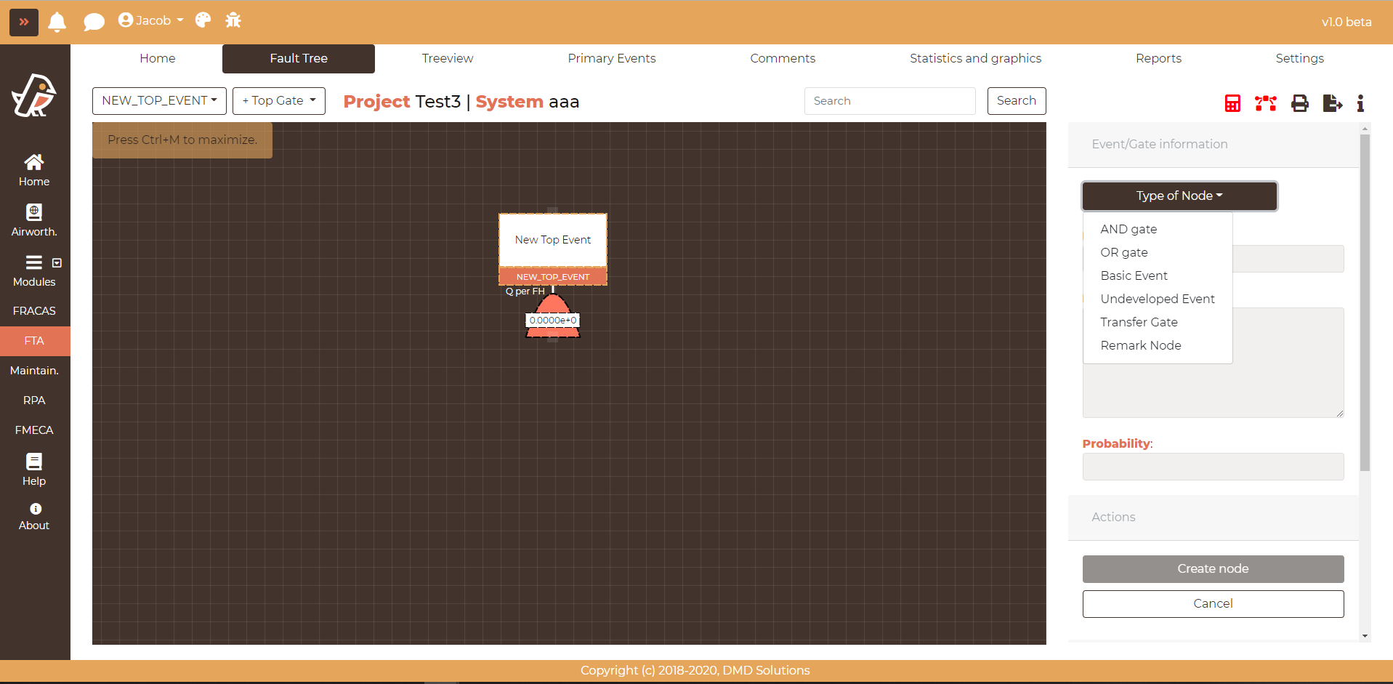Image resolution: width=1393 pixels, height=684 pixels.
Task: Open notifications via the bell icon
Action: click(57, 22)
